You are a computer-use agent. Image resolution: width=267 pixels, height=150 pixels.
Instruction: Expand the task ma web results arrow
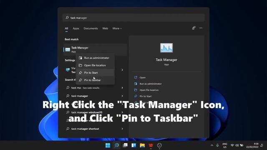[122, 88]
